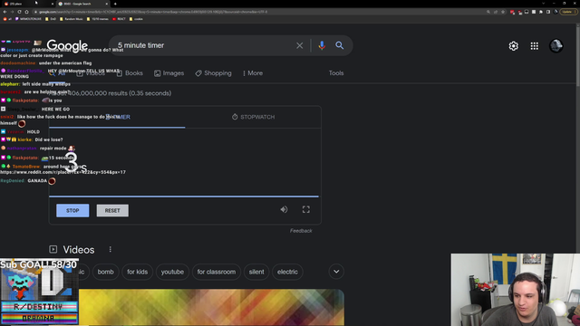
Task: Select the 'bomb' video filter chip
Action: tap(105, 272)
